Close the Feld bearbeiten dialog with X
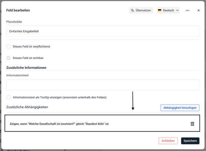206x151 pixels. click(x=199, y=10)
